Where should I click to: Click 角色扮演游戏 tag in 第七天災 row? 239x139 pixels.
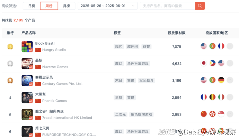click(x=138, y=131)
